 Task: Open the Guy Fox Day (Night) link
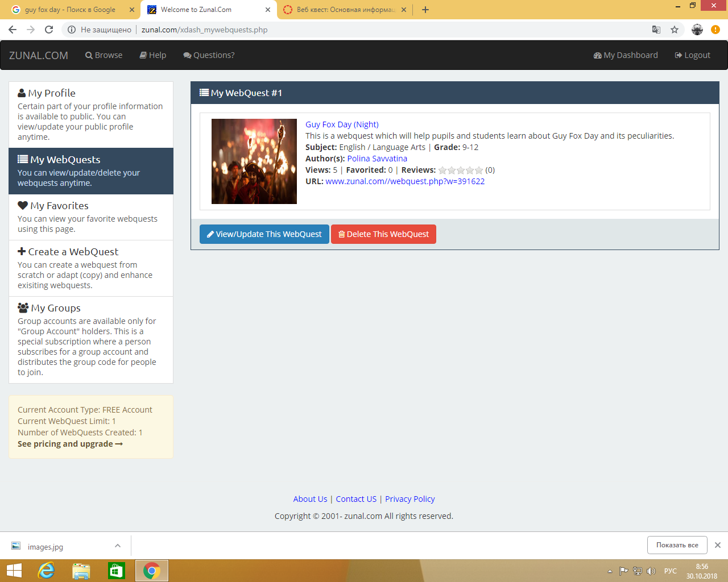[x=342, y=124]
